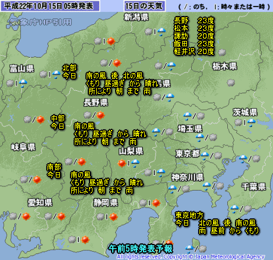This screenshot has width=273, height=260.
Task: Click the 午前5時発表予報 caption
Action: (x=141, y=249)
